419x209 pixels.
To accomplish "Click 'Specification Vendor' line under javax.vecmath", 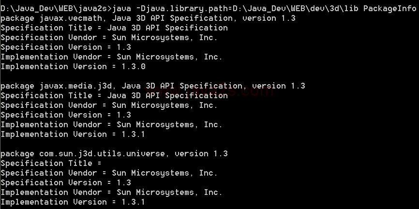I will point(109,38).
